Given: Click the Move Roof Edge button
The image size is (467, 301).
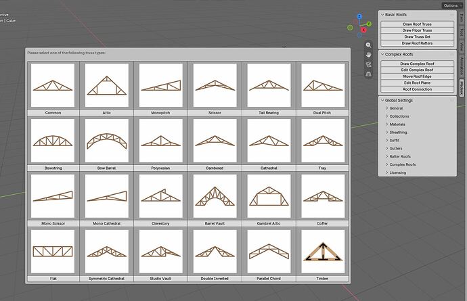Looking at the screenshot, I should tap(417, 76).
